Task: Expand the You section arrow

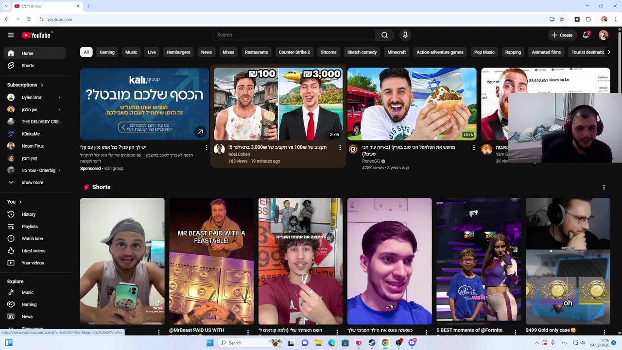Action: 20,202
